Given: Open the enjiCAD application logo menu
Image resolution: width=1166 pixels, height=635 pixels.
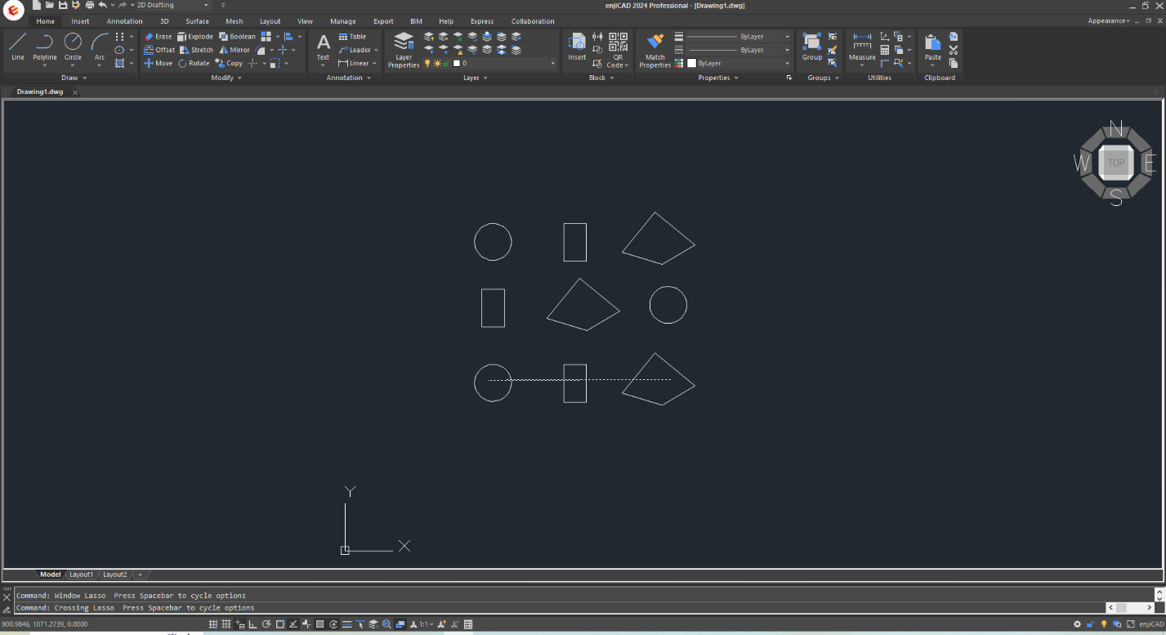Looking at the screenshot, I should click(x=13, y=10).
